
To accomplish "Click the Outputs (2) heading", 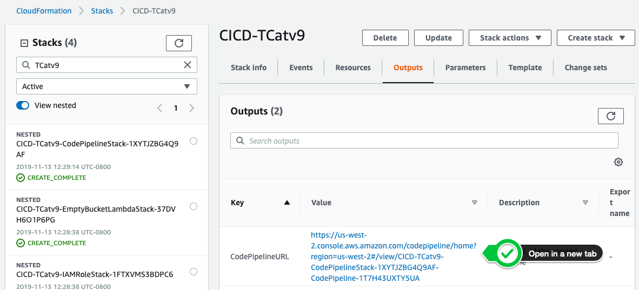I will [x=256, y=111].
